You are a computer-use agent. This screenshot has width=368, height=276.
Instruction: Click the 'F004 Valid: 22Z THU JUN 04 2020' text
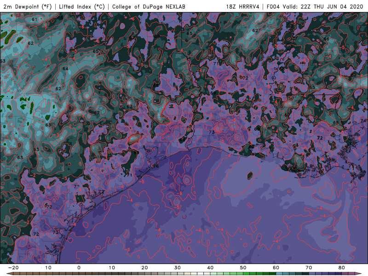coord(315,6)
